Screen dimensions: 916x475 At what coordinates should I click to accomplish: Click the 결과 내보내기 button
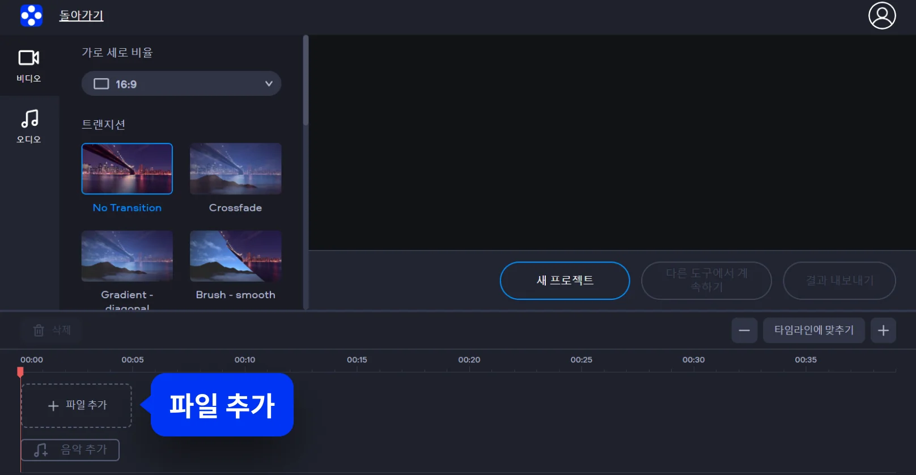[839, 281]
